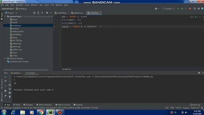Switch to patterns tab in Run panel
This screenshot has width=204, height=115.
17,73
